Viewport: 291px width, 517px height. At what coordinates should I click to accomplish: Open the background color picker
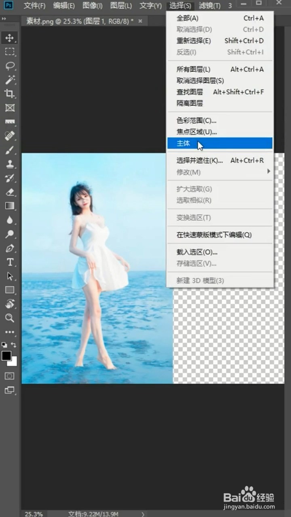(14, 362)
